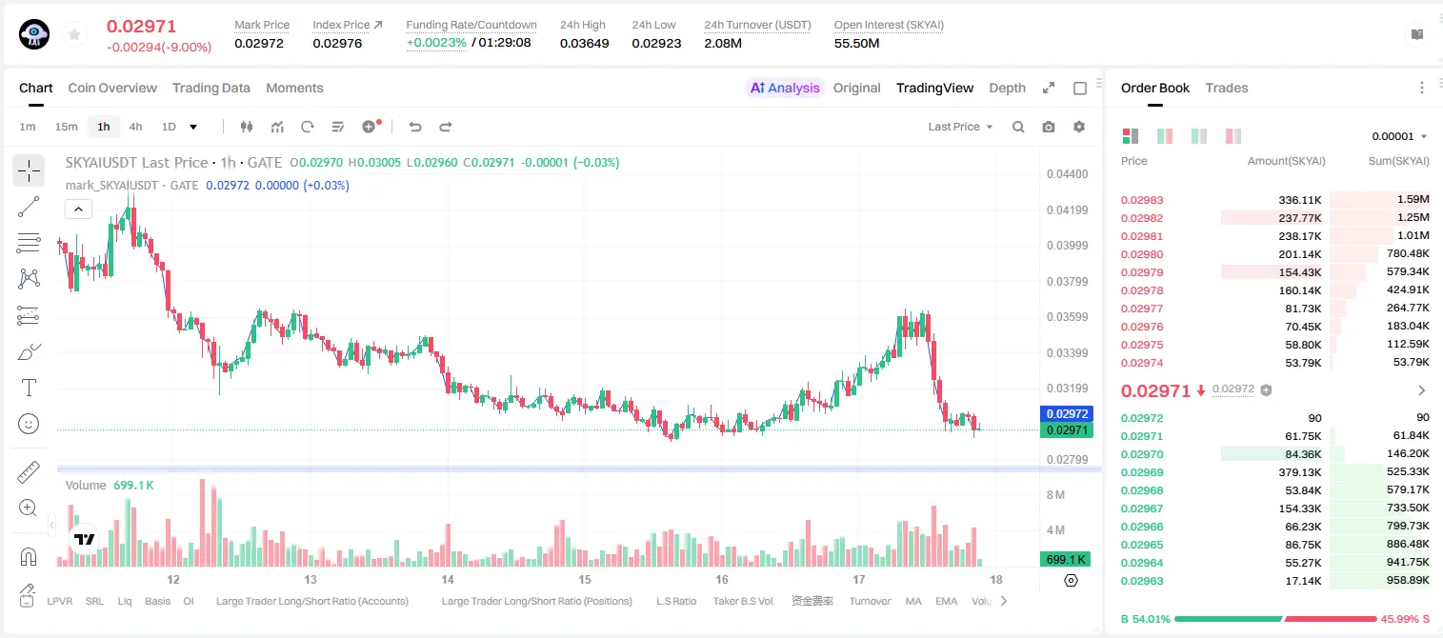Switch to the Coin Overview tab
The height and width of the screenshot is (638, 1443).
[112, 88]
